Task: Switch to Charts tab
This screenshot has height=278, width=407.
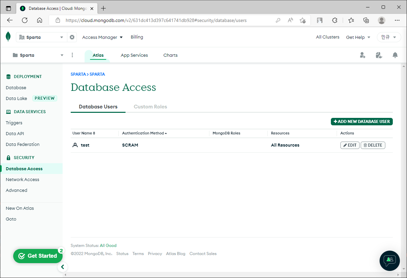Action: pos(171,55)
